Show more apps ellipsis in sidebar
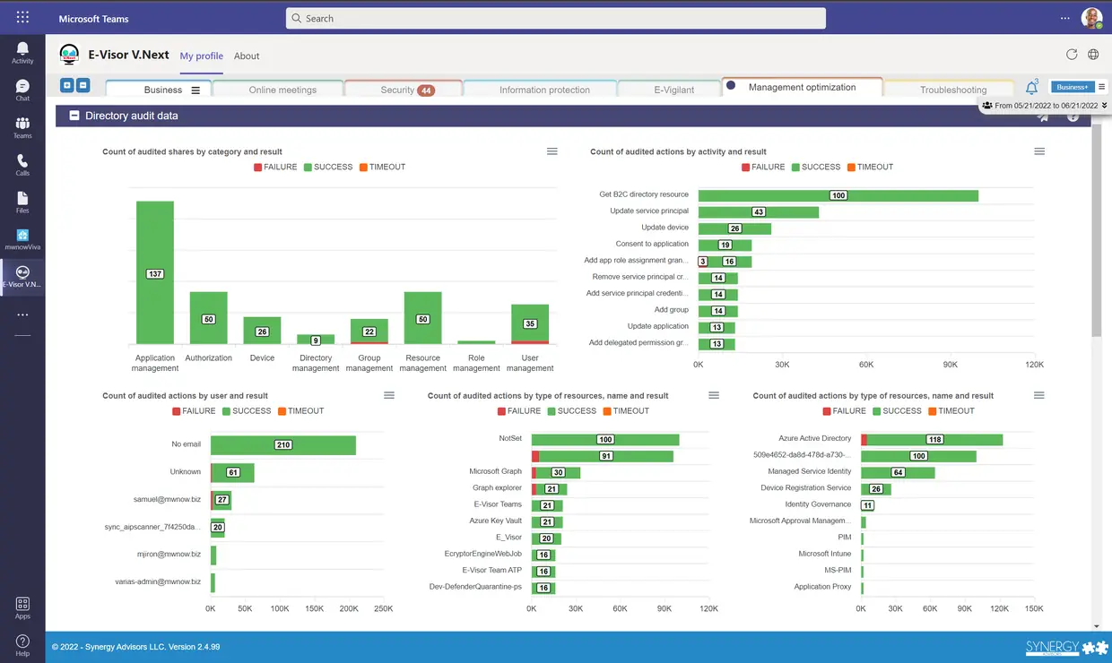This screenshot has width=1112, height=663. pos(22,314)
